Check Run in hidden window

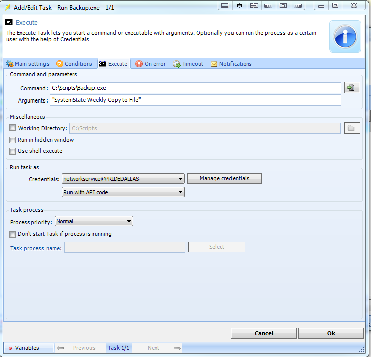coord(13,140)
